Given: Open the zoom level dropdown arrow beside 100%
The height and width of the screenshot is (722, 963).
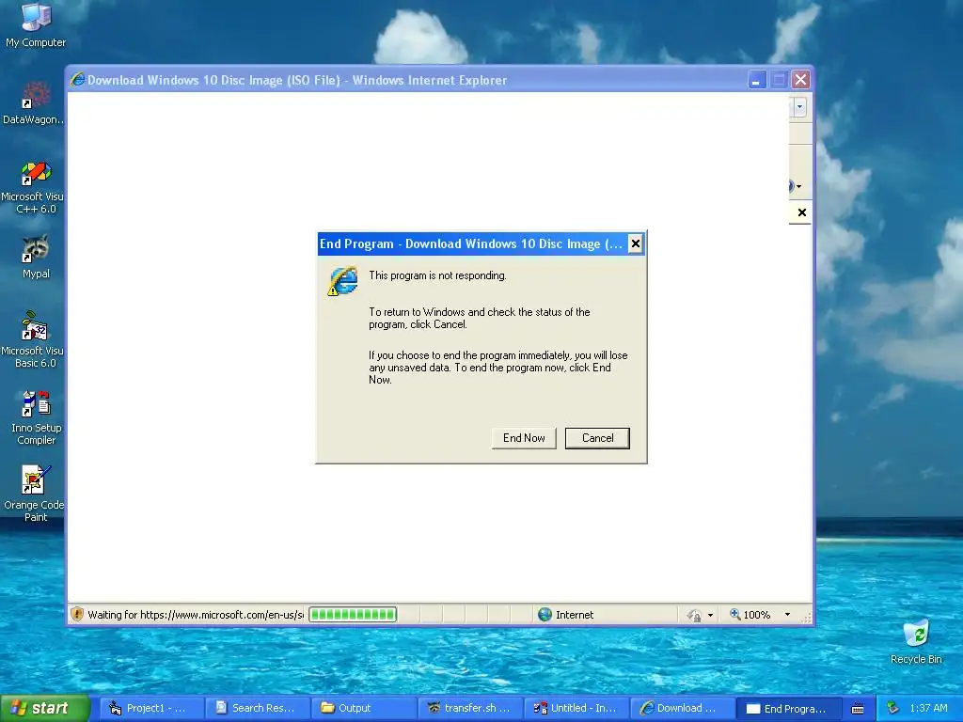Looking at the screenshot, I should [787, 615].
